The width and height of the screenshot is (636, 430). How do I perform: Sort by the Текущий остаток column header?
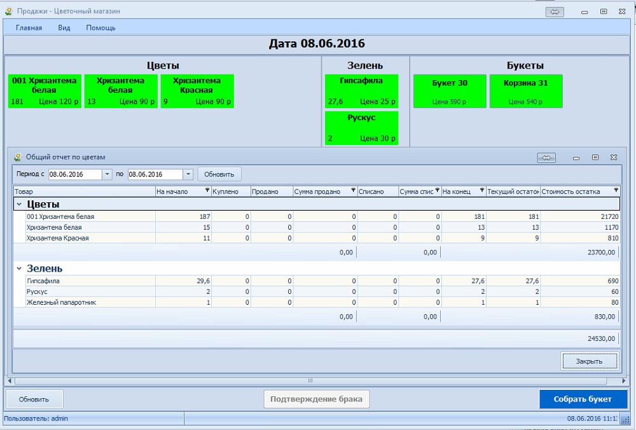click(513, 191)
